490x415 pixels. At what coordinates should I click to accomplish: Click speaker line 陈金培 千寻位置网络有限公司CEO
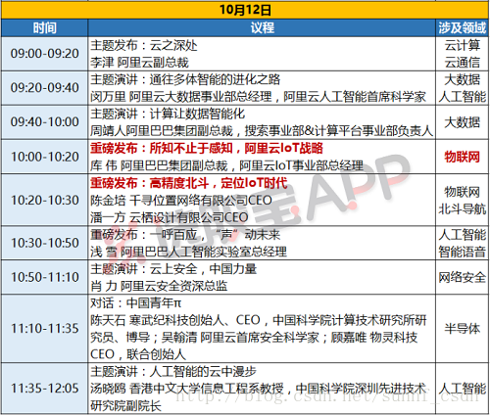(x=181, y=200)
